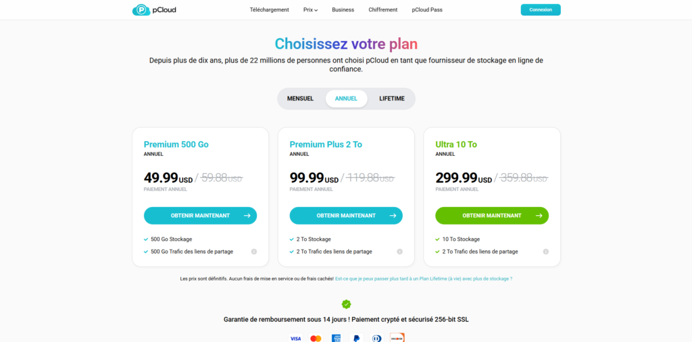Switch billing to Lifetime

392,98
